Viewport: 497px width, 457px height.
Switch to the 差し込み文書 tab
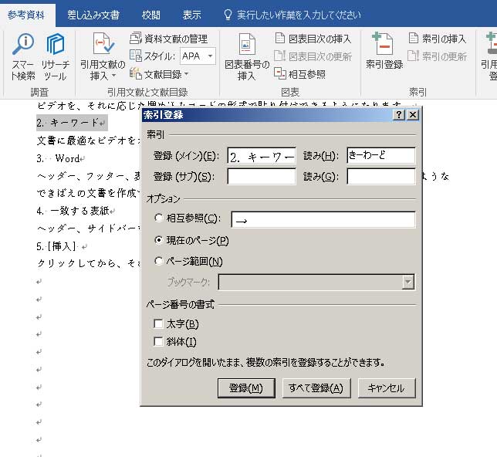click(93, 15)
